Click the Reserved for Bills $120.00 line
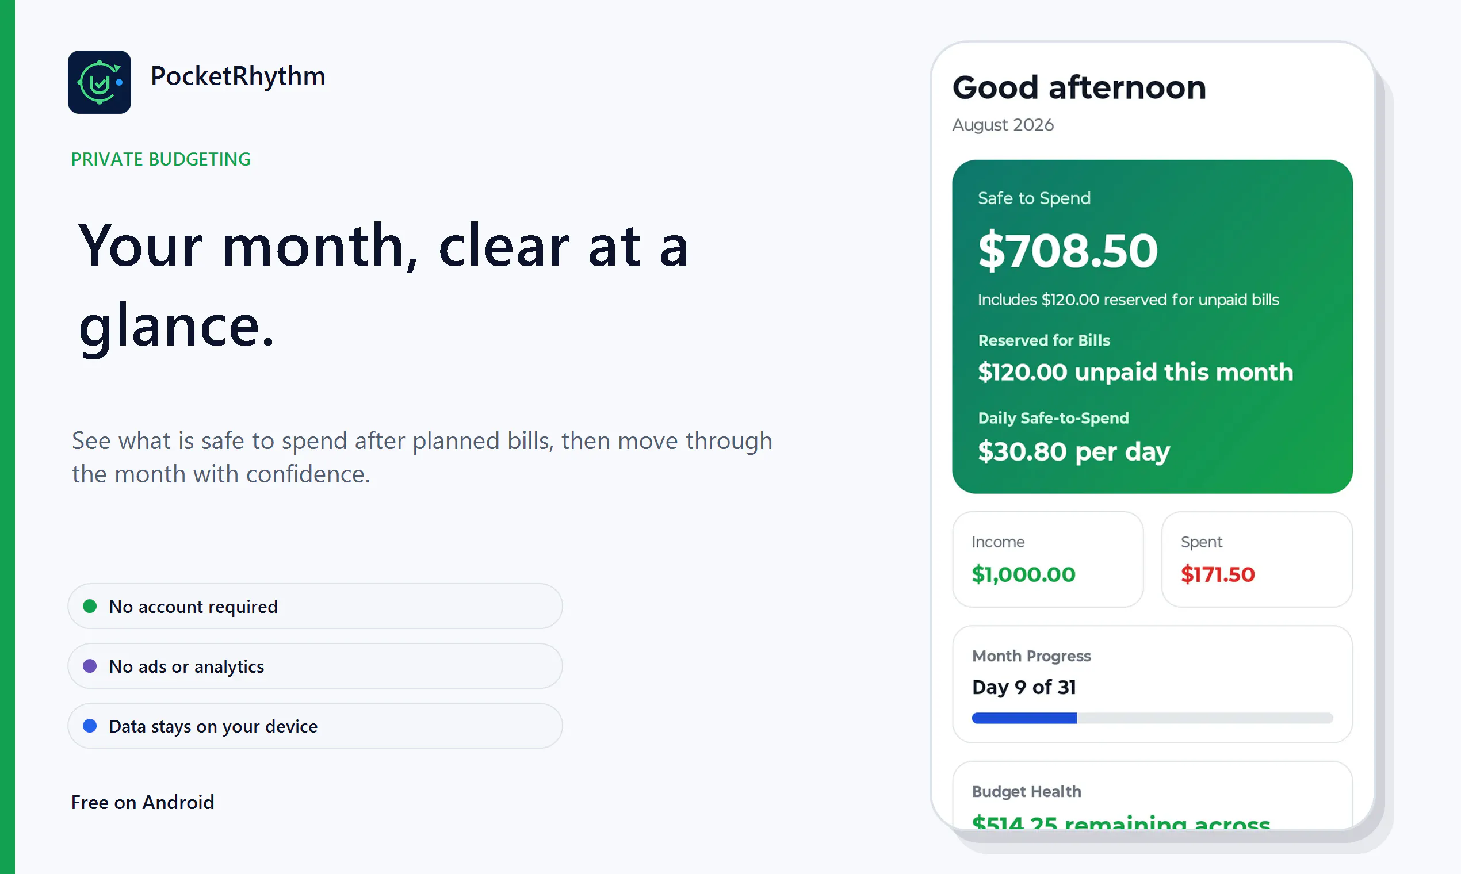The width and height of the screenshot is (1461, 874). pyautogui.click(x=1135, y=372)
